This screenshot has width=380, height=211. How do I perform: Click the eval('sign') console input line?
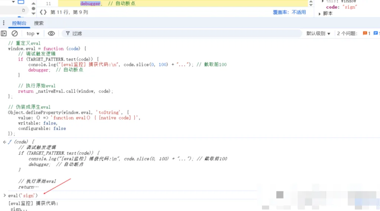(x=23, y=195)
